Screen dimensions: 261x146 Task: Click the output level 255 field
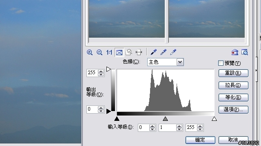pos(93,73)
